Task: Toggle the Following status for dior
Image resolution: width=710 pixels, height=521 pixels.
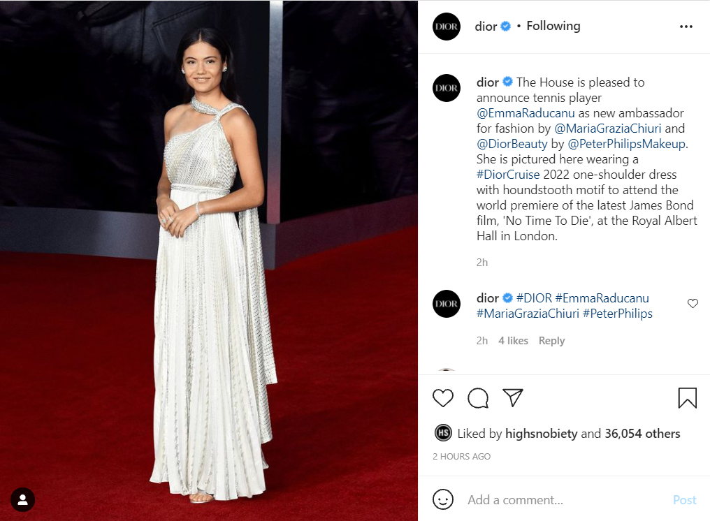Action: 553,27
